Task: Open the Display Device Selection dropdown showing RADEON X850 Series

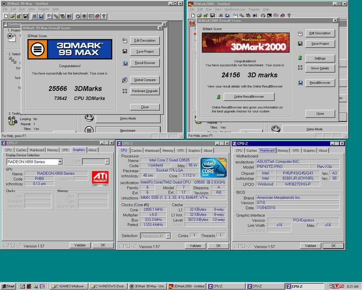Action: tap(60, 162)
